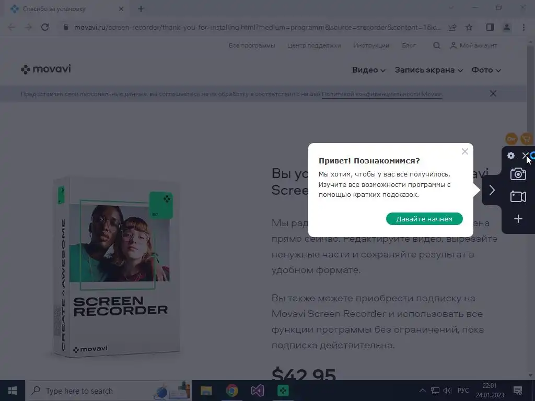Click the screen recording video camera icon

point(518,196)
